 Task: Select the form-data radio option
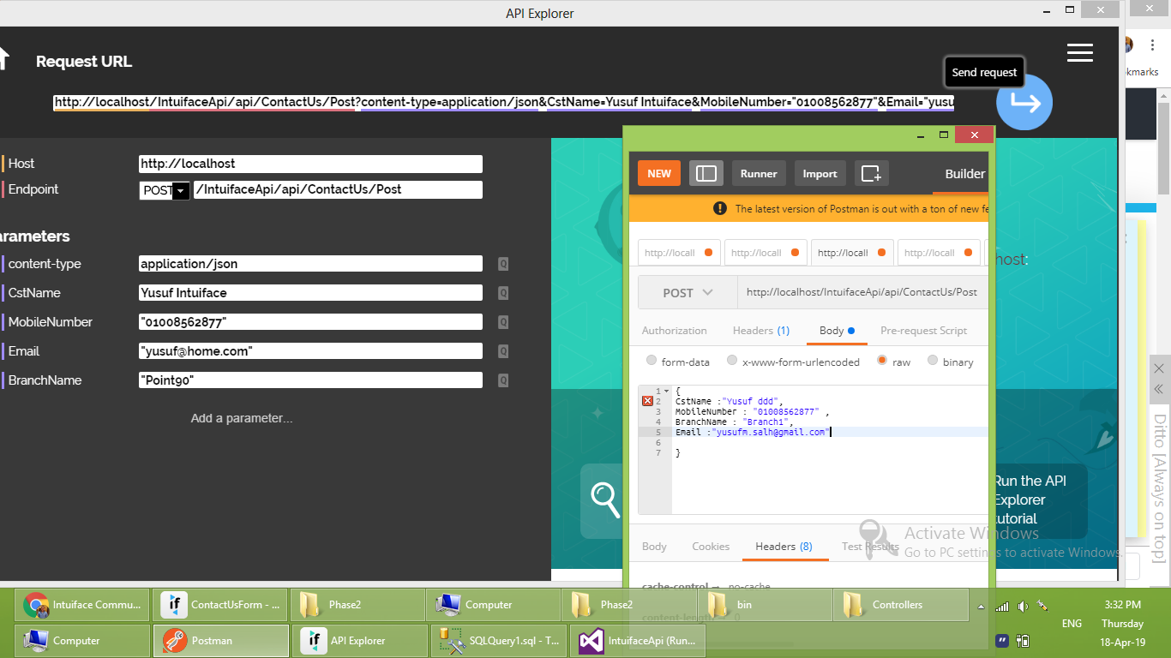[652, 362]
